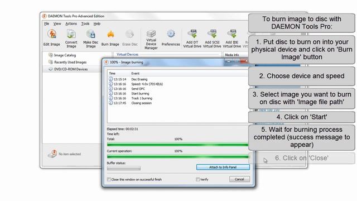357x201 pixels.
Task: Select the Image Catalog tree item
Action: (x=65, y=55)
